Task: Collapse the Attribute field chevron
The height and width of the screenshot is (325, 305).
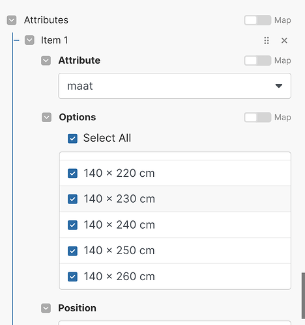Action: pyautogui.click(x=46, y=60)
